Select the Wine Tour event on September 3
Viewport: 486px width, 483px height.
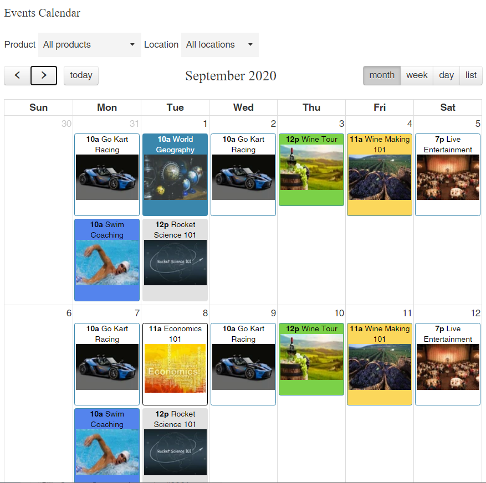point(311,170)
